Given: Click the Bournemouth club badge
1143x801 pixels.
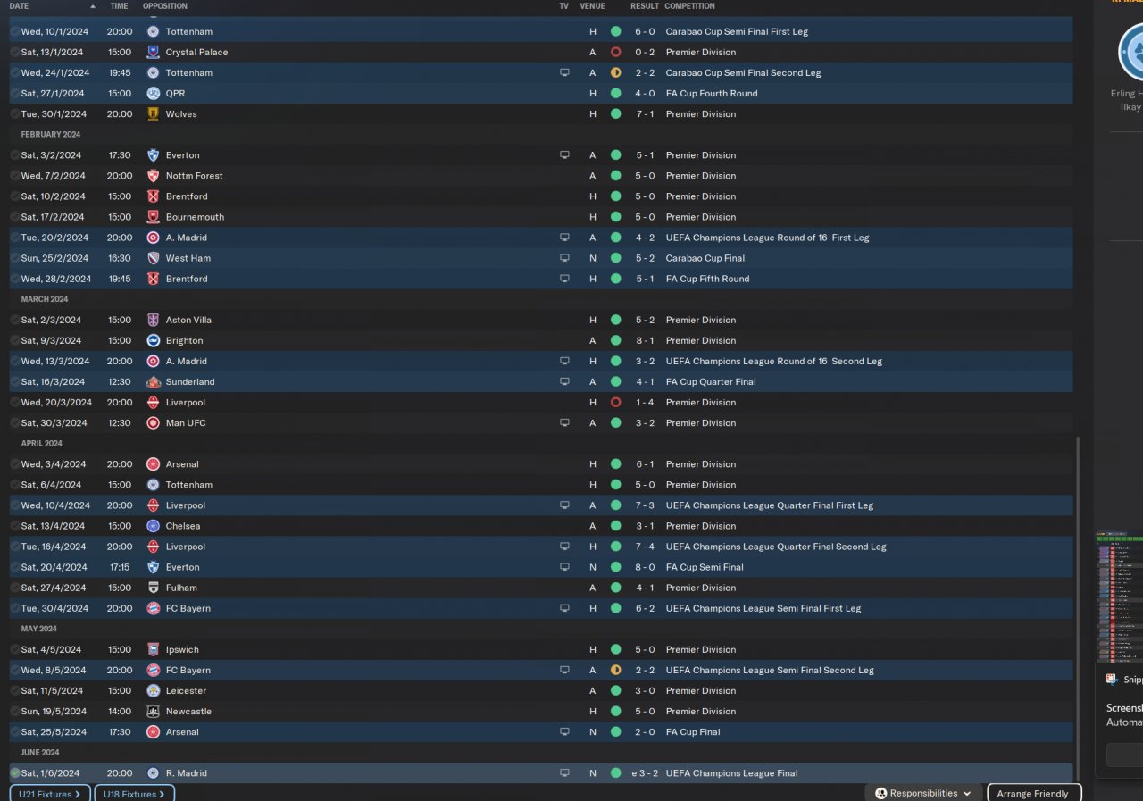Looking at the screenshot, I should click(153, 217).
